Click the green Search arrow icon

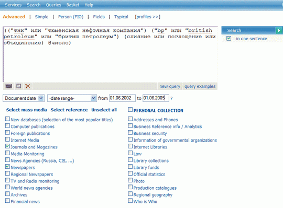[279, 30]
